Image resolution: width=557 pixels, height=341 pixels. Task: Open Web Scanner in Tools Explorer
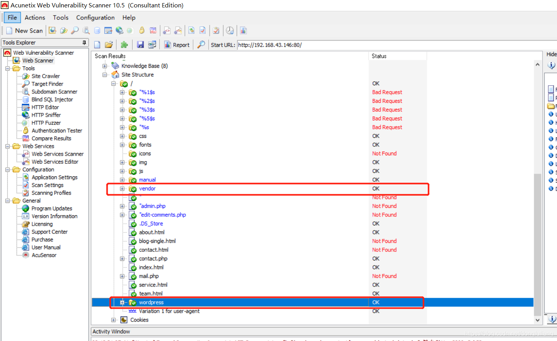(38, 61)
